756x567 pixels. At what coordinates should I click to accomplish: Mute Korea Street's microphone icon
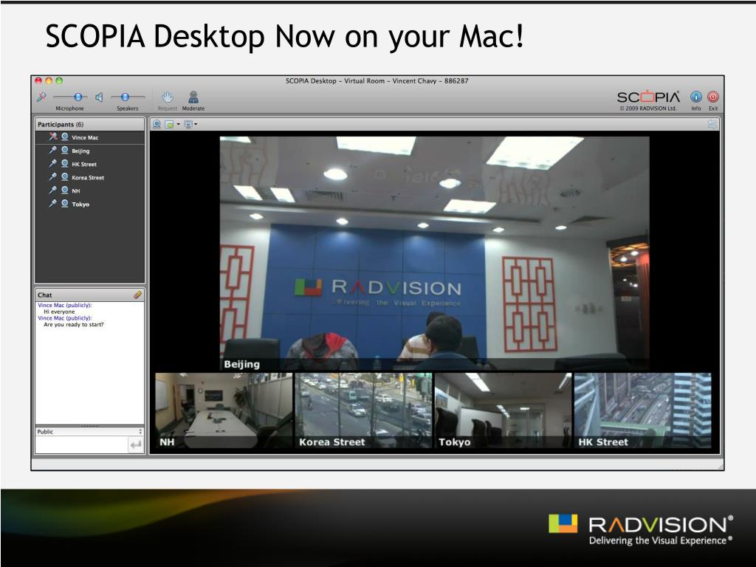[53, 177]
